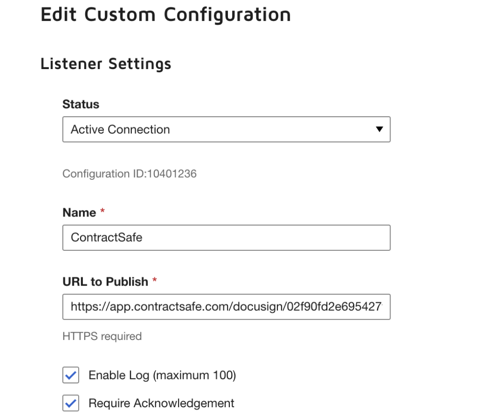
Task: Select a new value from Active Connection
Action: pos(226,129)
